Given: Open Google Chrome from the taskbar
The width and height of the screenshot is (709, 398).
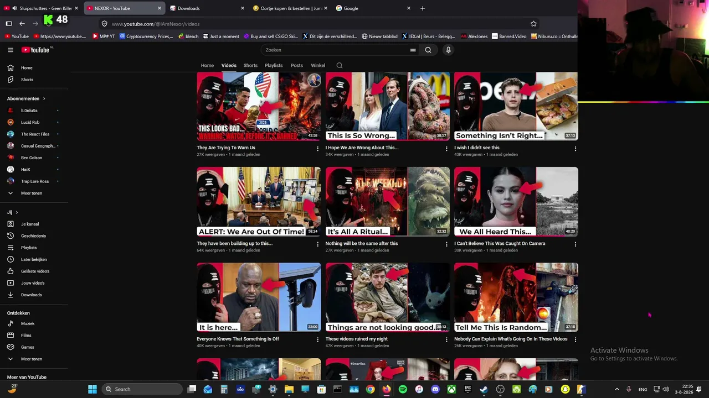Looking at the screenshot, I should (x=370, y=389).
